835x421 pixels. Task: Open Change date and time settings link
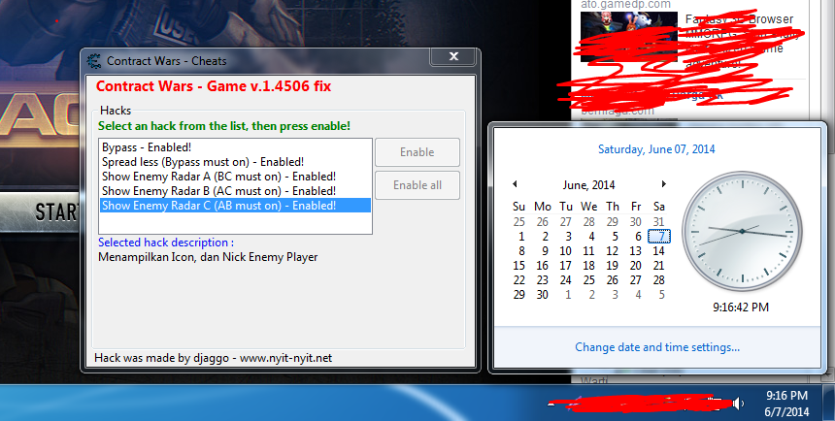click(657, 347)
